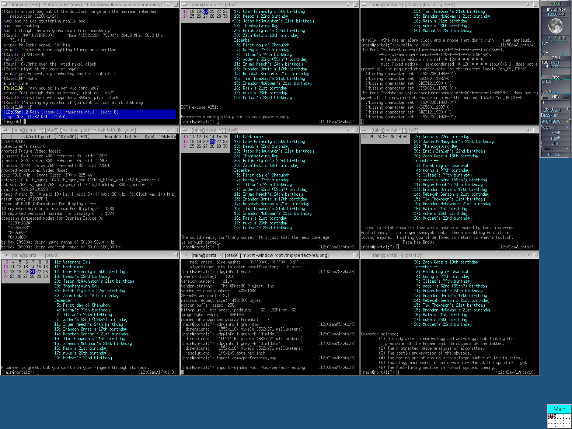The width and height of the screenshot is (572, 429).
Task: Click the 940M 98% disk meter
Action: click(x=555, y=121)
